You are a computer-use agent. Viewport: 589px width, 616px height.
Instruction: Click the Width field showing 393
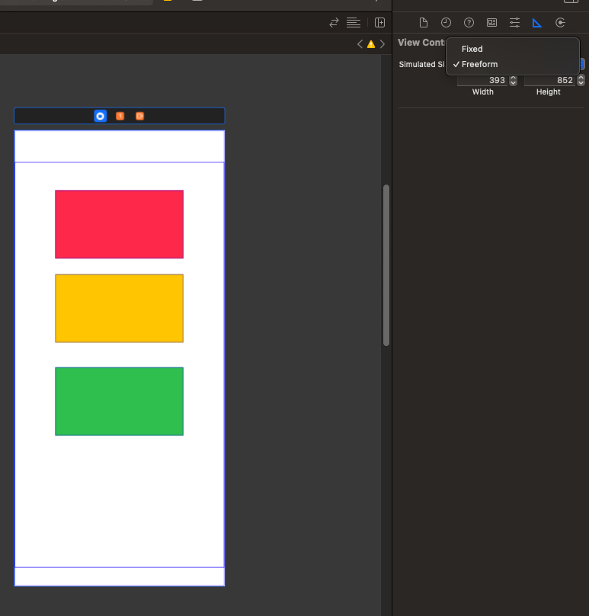[x=483, y=80]
